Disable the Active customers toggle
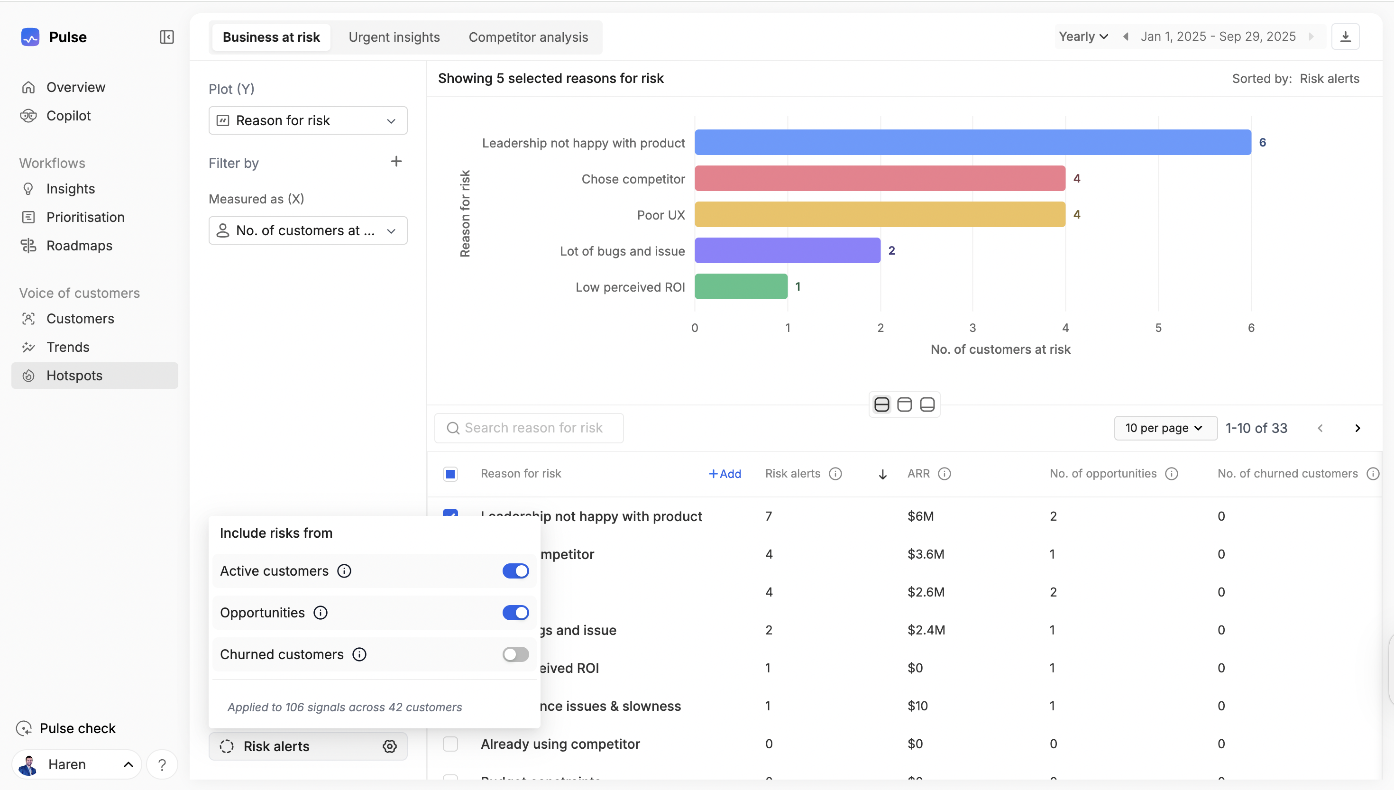Screen dimensions: 1394x790 pos(515,571)
